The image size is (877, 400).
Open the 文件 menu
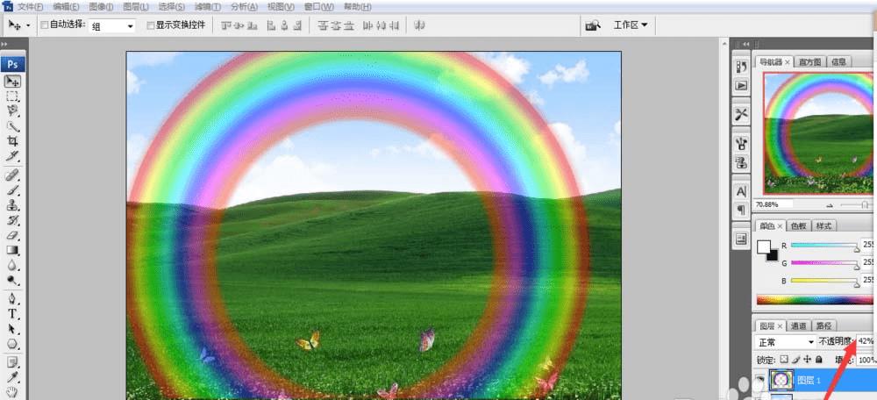pos(30,7)
